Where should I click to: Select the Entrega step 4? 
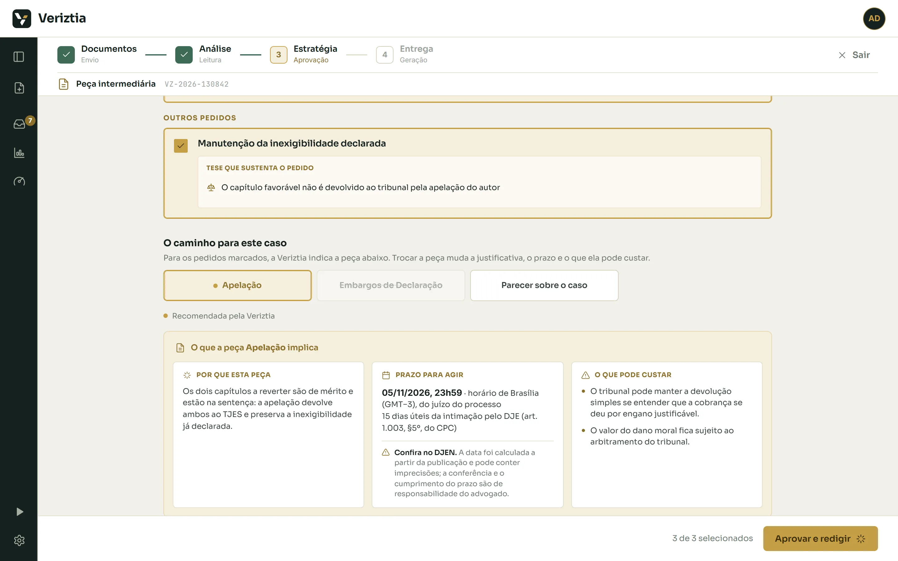404,55
